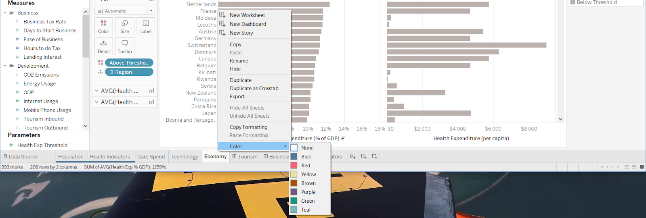Click New Story icon in bottom tab bar
This screenshot has width=646, height=218.
click(375, 156)
